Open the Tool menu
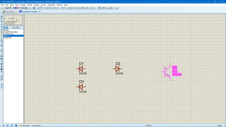 17,5
